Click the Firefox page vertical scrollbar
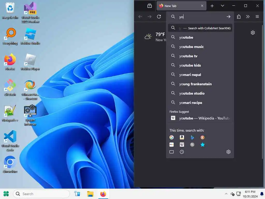Image resolution: width=265 pixels, height=199 pixels. point(262,92)
